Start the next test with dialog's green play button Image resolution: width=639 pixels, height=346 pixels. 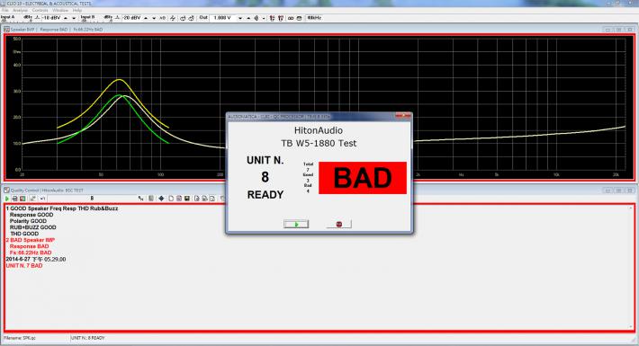pyautogui.click(x=296, y=225)
